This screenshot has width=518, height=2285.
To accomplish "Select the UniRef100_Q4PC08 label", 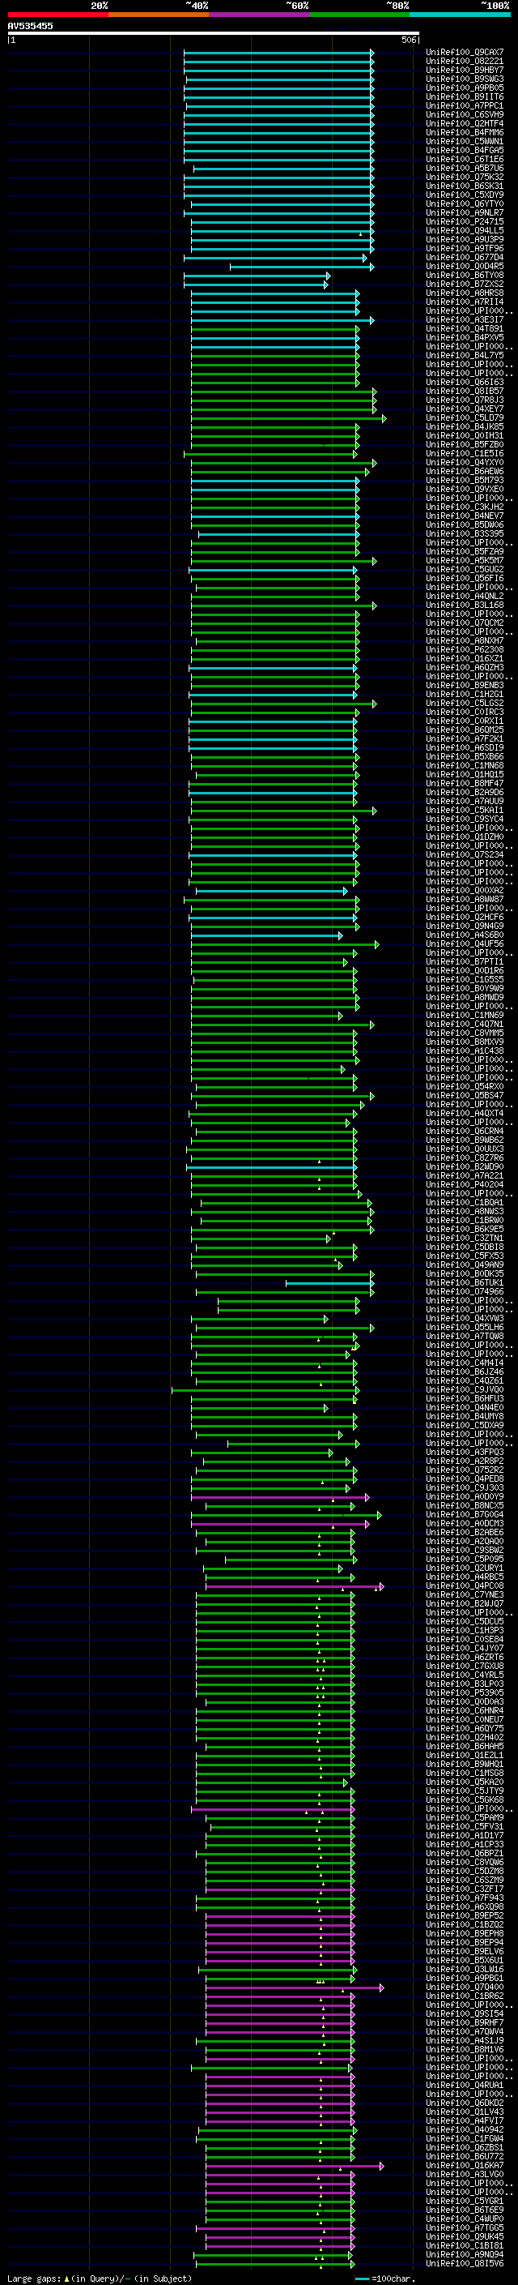I will [465, 1586].
